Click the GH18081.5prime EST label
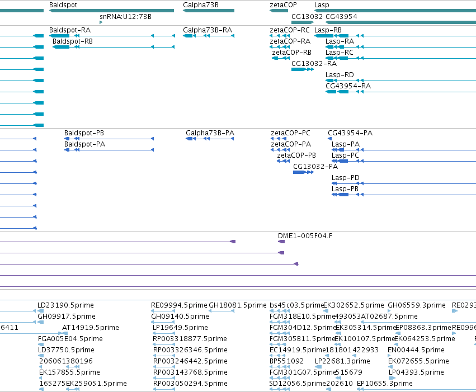This screenshot has width=476, height=392. click(238, 305)
